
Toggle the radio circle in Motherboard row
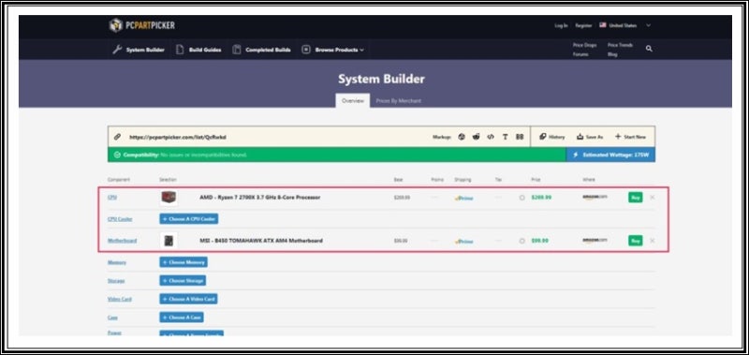coord(522,241)
